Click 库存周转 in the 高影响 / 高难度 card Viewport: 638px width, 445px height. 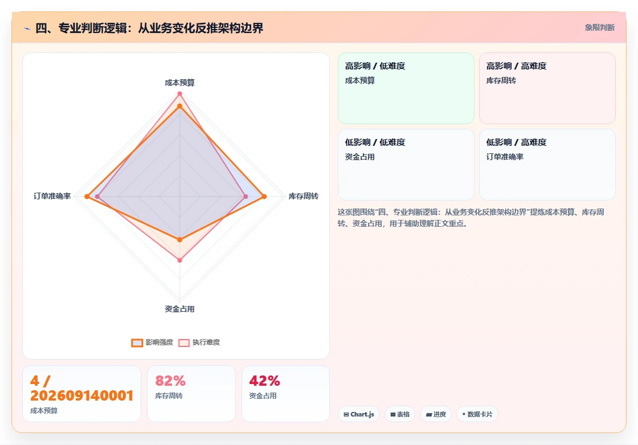501,80
